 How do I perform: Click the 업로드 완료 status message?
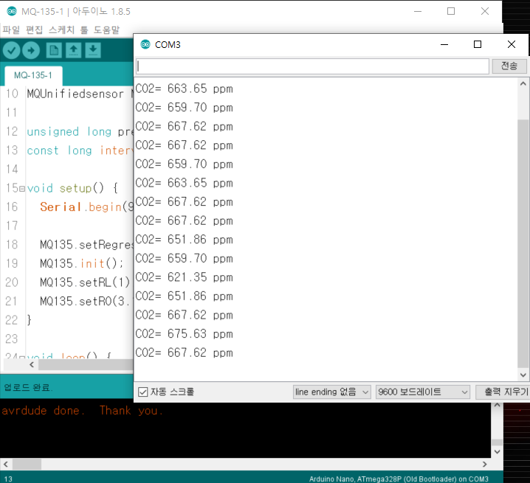point(28,387)
